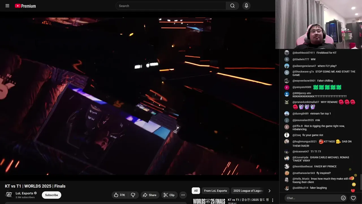Viewport: 362px width, 204px height.
Task: Create a Clip of the video
Action: pos(169,195)
